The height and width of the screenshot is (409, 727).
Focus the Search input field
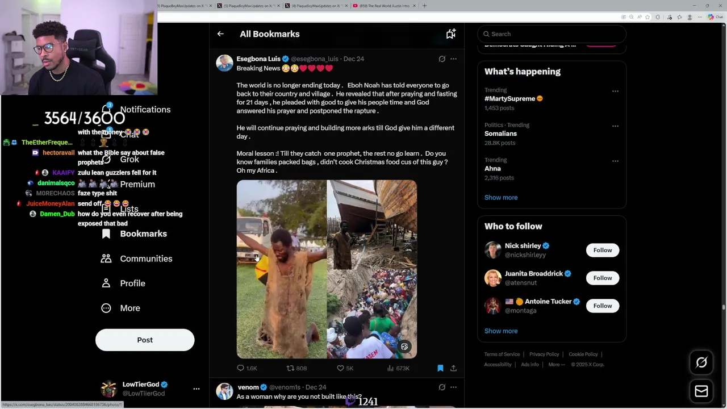pyautogui.click(x=551, y=34)
